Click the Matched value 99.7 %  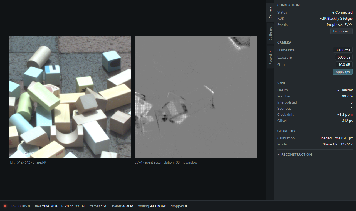coord(347,96)
